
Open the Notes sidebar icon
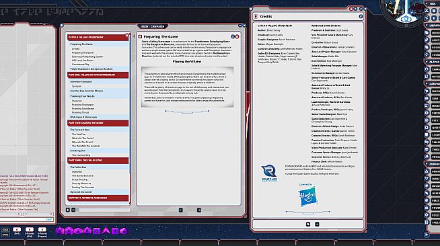tap(427, 77)
